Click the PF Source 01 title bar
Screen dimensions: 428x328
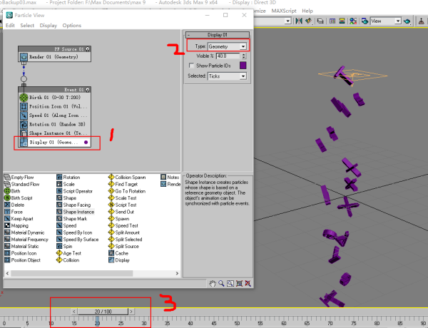pos(54,49)
